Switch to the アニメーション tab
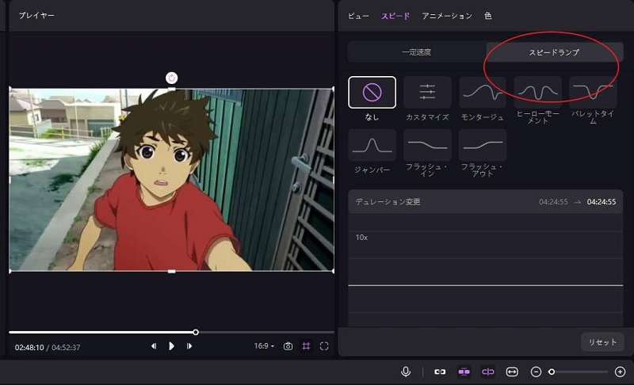This screenshot has height=385, width=634. (x=447, y=16)
